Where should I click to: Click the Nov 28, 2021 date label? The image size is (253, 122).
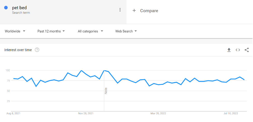(86, 113)
